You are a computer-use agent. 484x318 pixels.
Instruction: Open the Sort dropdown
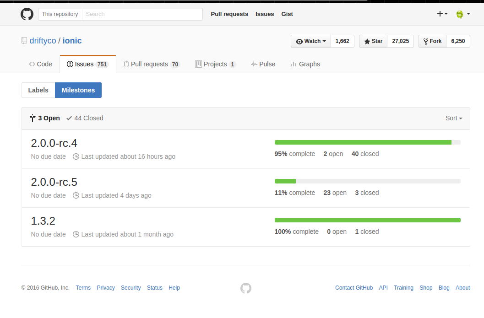[x=454, y=118]
